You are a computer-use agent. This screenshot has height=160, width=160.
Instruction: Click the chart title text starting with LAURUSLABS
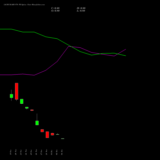pos(24,5)
